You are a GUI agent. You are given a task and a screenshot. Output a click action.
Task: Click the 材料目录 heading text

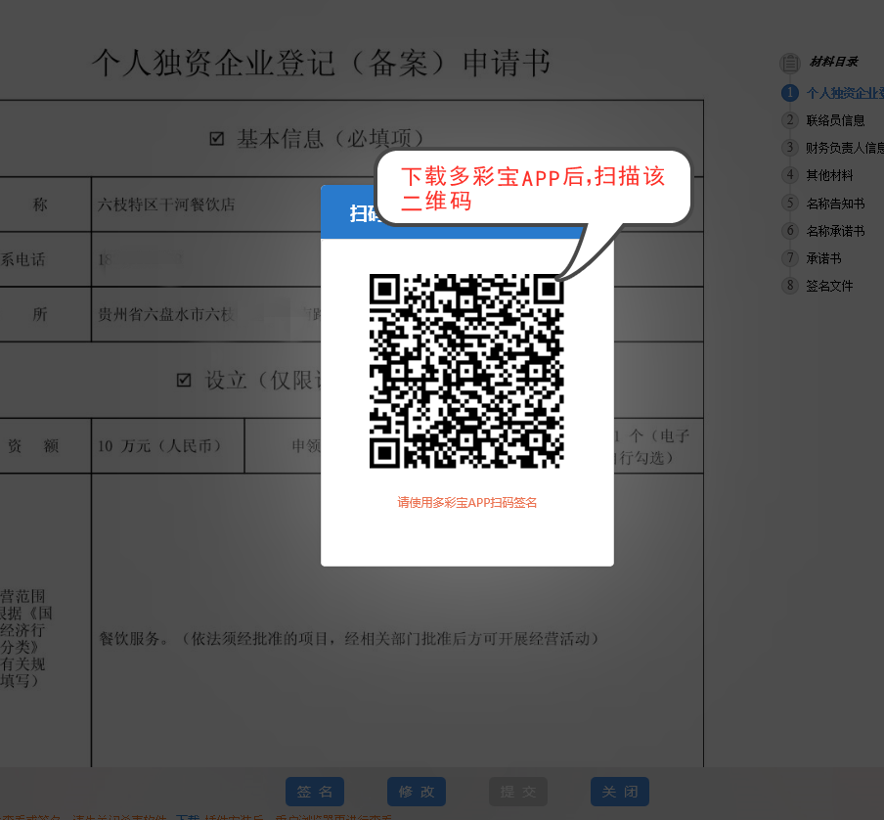click(x=834, y=62)
